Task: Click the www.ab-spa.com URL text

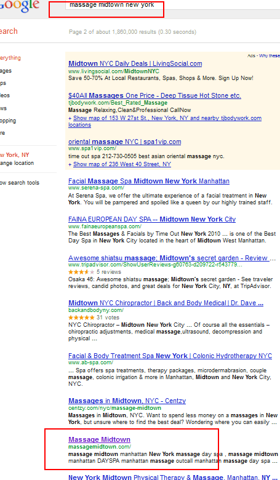Action: (x=90, y=362)
